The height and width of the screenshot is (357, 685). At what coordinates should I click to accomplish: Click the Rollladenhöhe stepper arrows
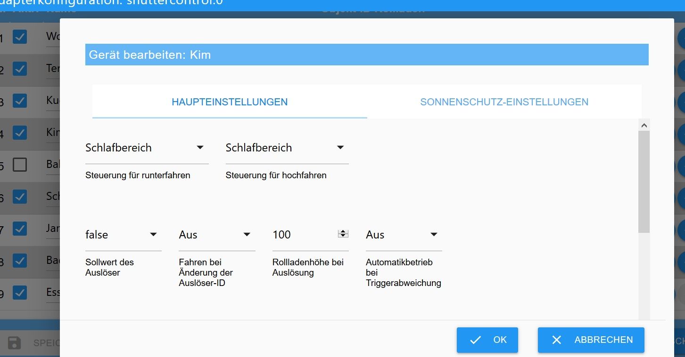343,234
